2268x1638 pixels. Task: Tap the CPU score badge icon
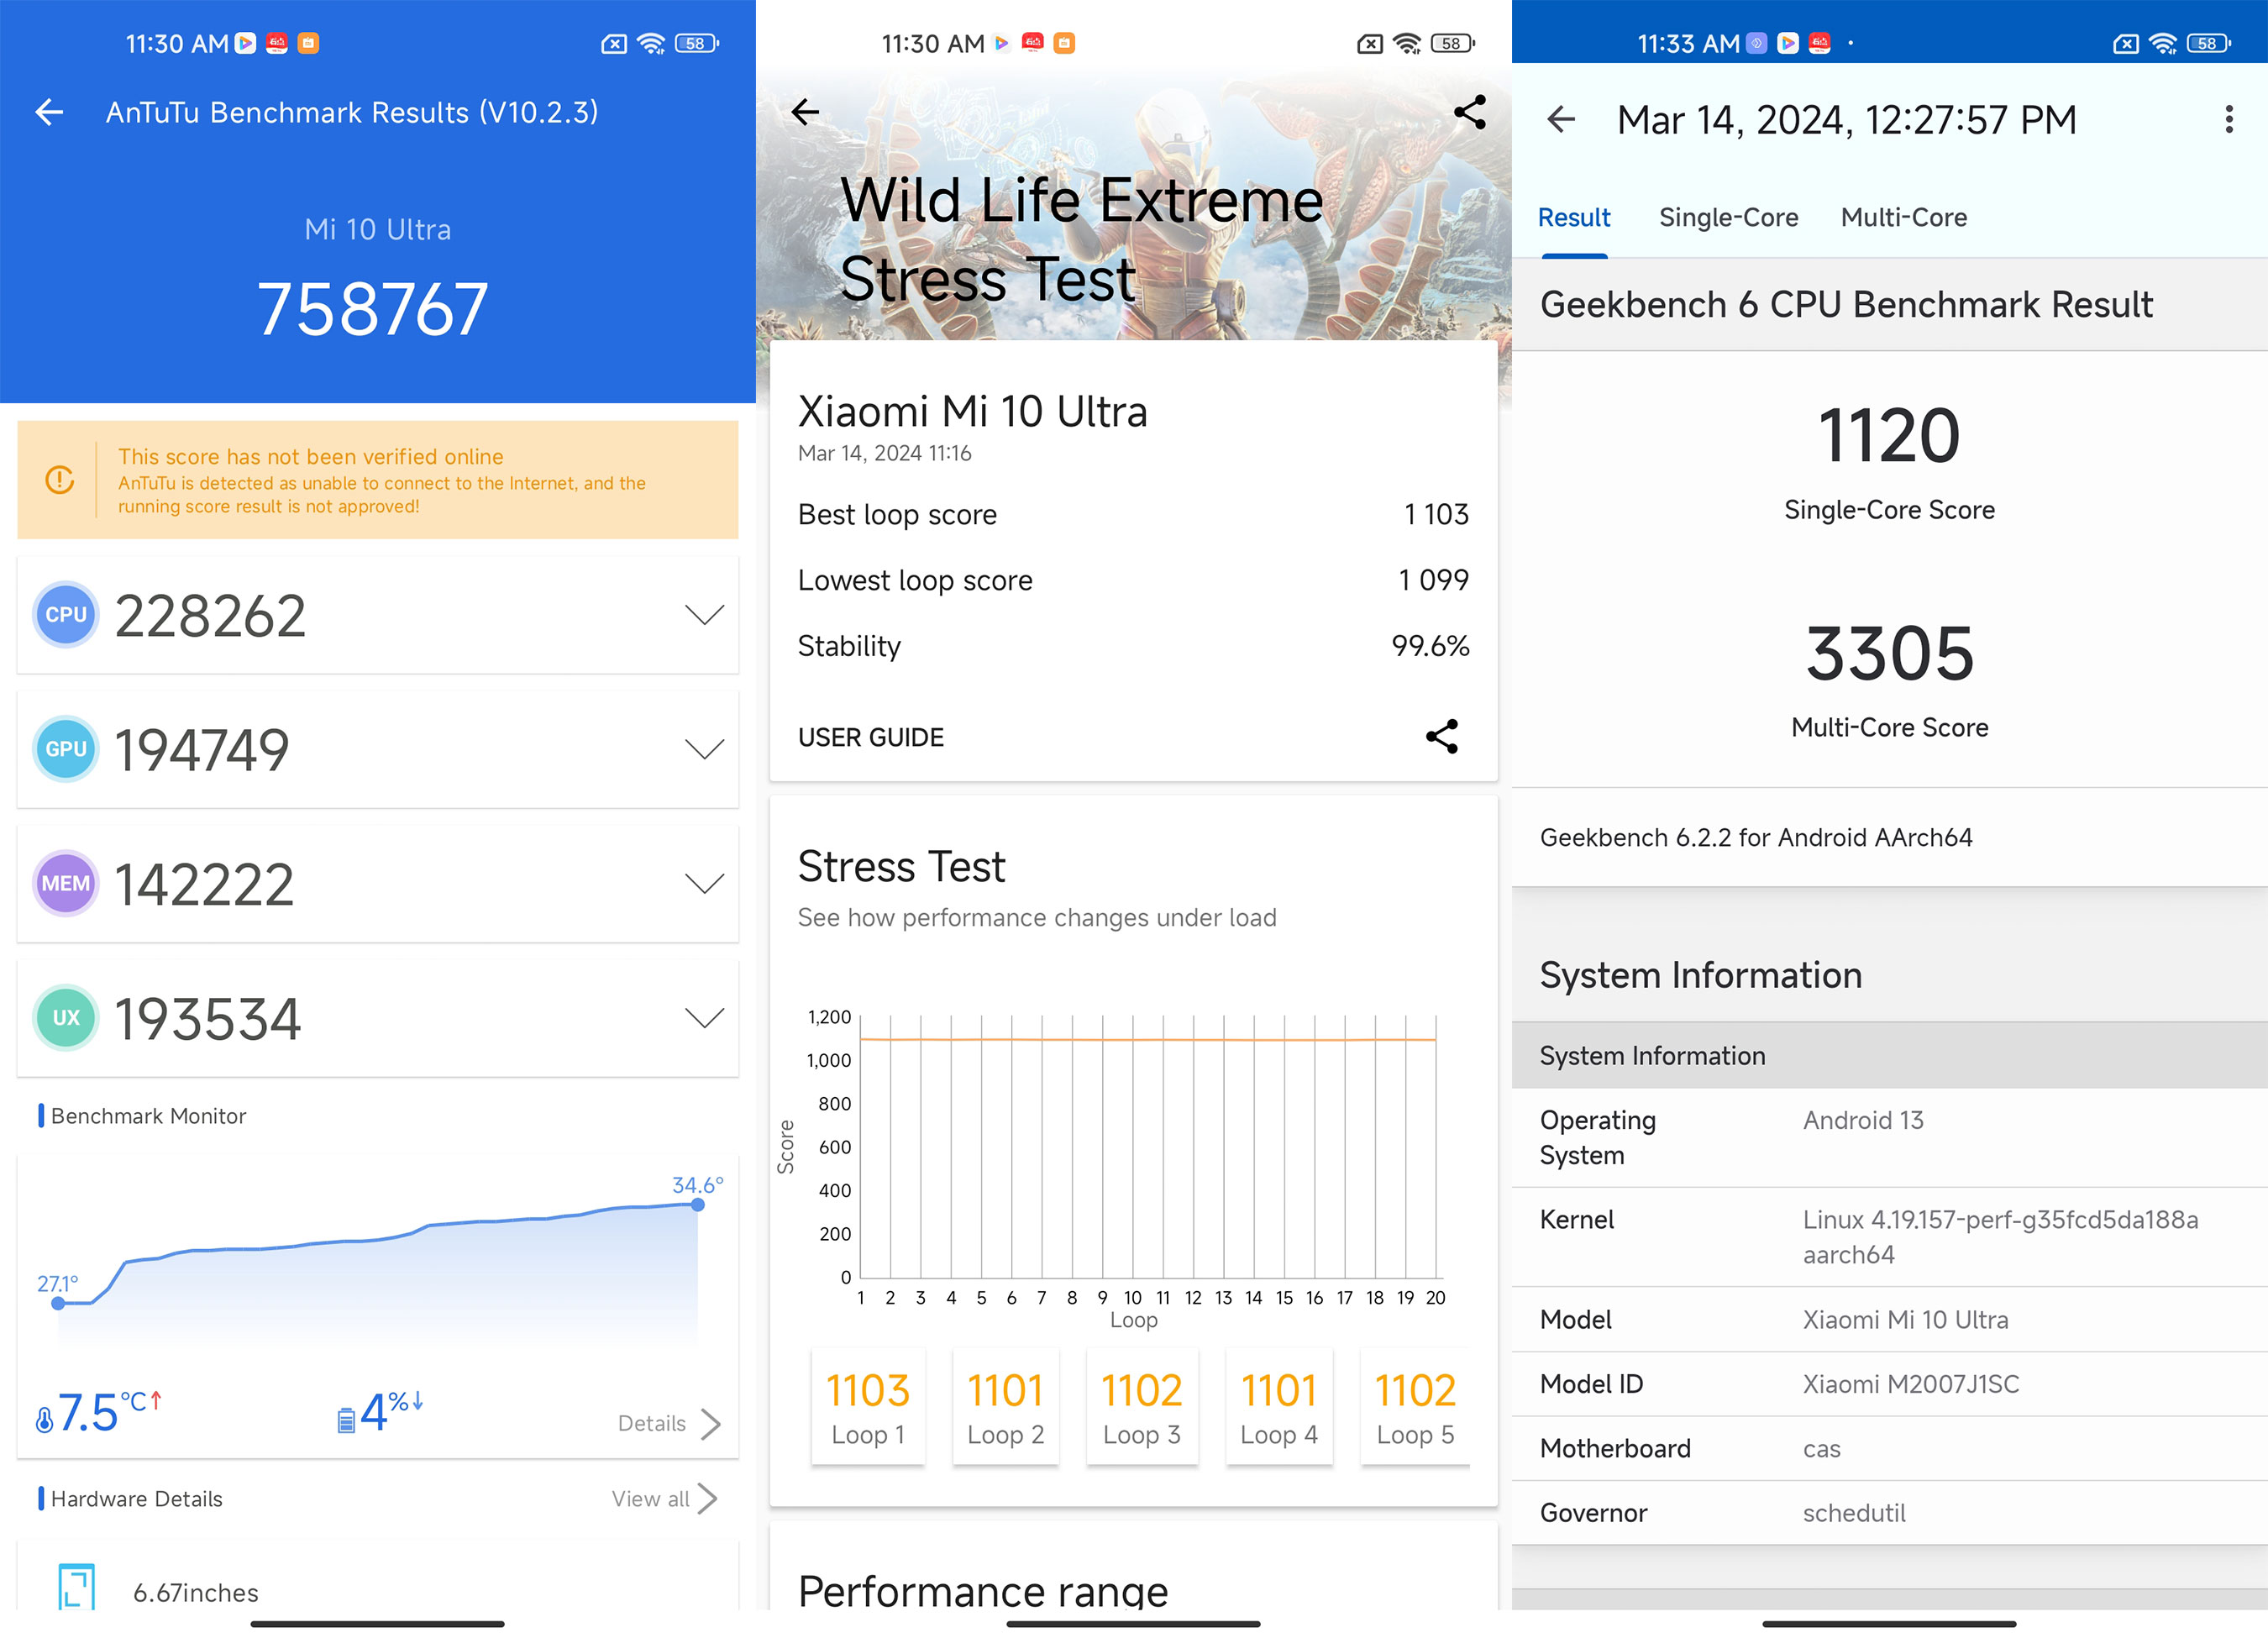click(x=66, y=615)
